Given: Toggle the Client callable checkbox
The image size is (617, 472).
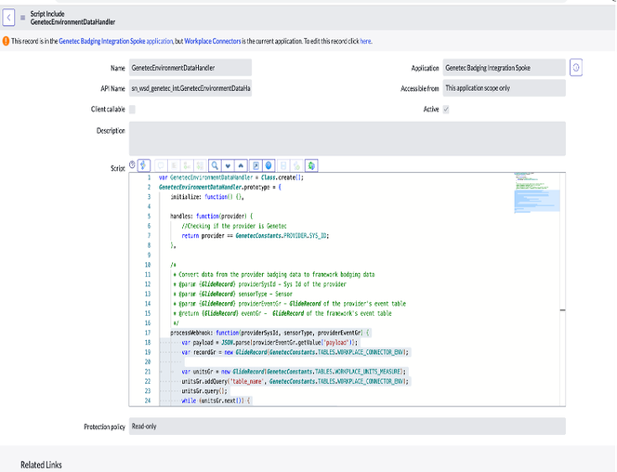Looking at the screenshot, I should pos(132,110).
